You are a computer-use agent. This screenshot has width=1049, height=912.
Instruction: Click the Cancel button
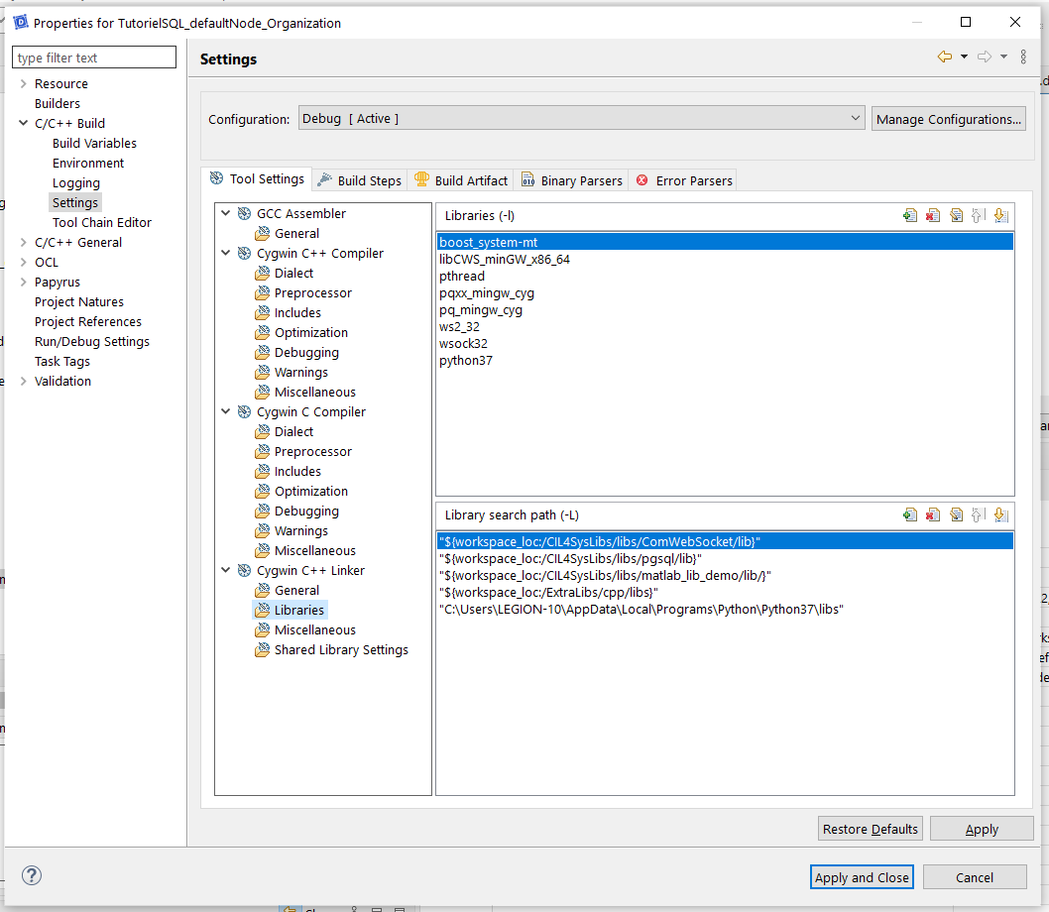tap(974, 877)
